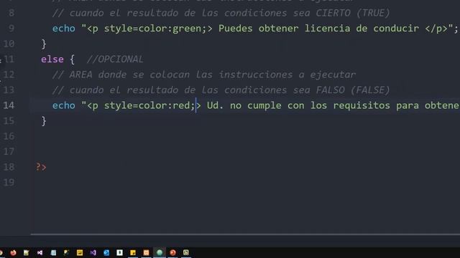
Task: Click the comment containing 'CIERTO (TRUE)'
Action: 221,13
